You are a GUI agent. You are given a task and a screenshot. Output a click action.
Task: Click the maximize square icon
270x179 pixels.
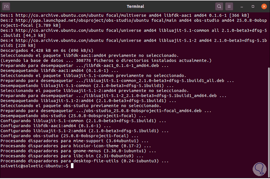[252, 6]
